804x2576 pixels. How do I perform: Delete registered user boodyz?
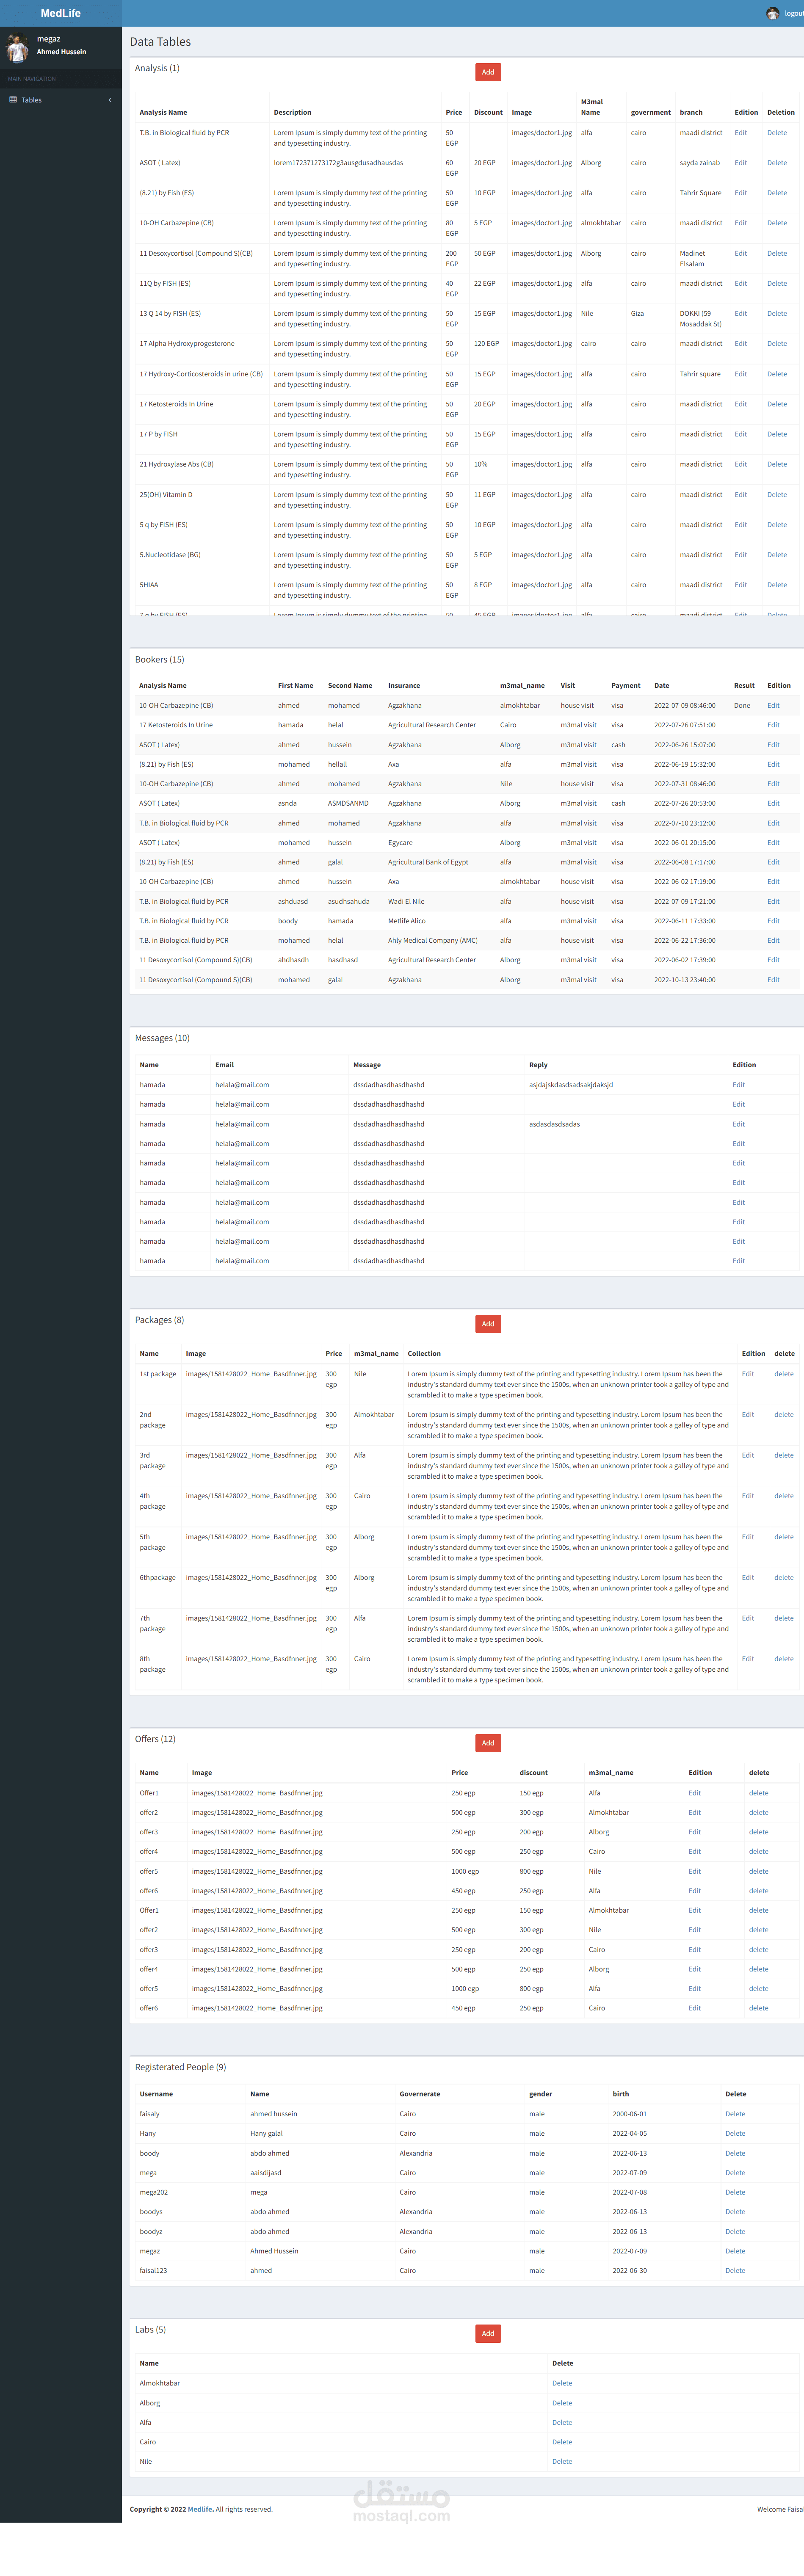point(735,2231)
